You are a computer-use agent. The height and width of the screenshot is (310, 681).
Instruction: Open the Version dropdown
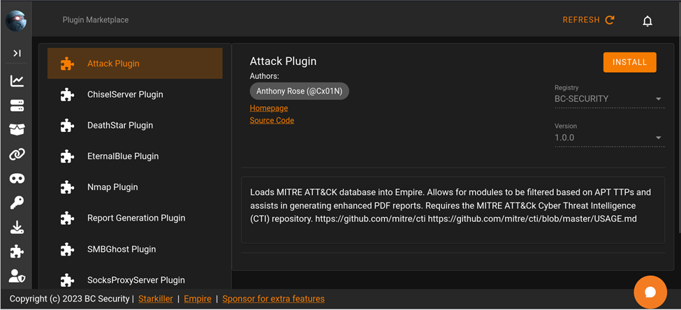pyautogui.click(x=608, y=138)
